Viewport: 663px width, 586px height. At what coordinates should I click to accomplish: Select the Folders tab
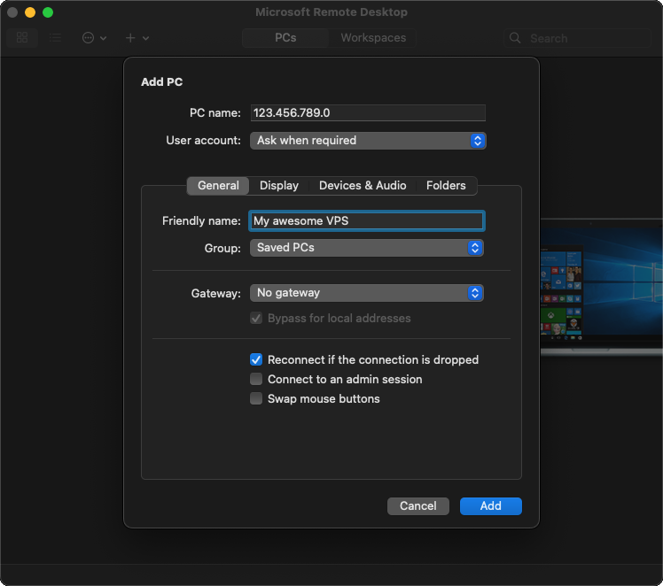point(446,186)
